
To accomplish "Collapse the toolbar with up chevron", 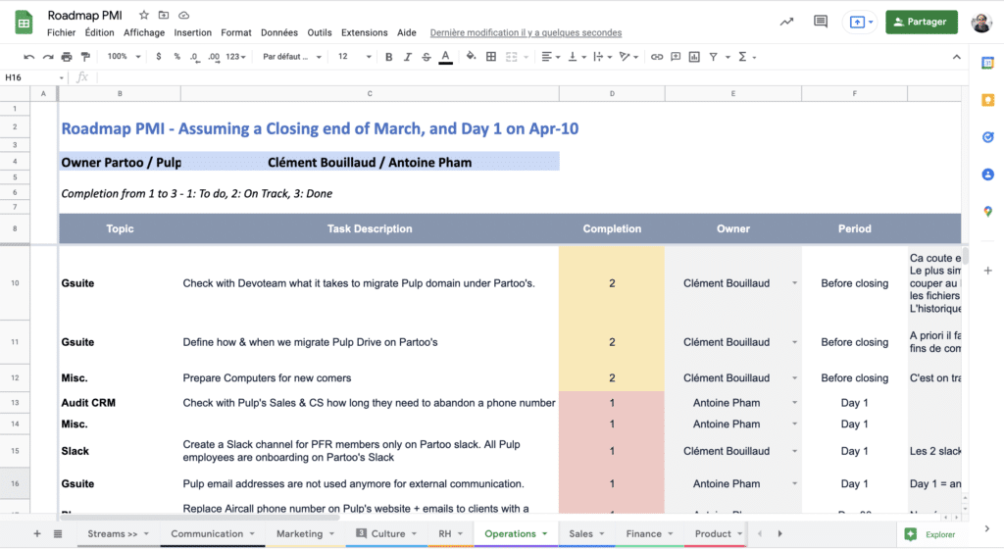I will 957,57.
